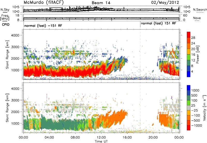Screen dimensions: 207x143
Task: Click the dashed CPID-change line in power panel
Action: click(x=140, y=54)
